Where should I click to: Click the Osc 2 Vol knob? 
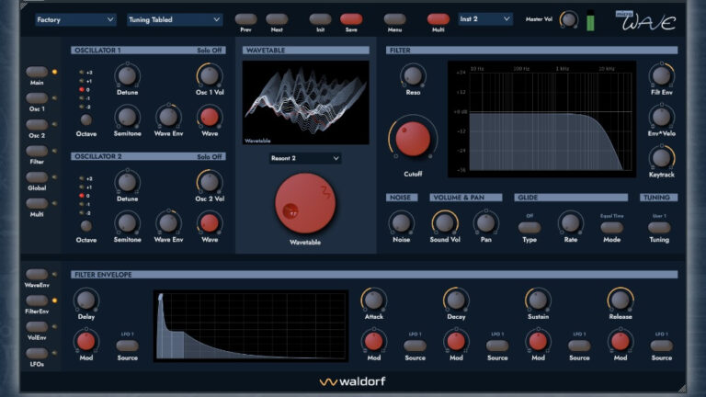tap(210, 182)
